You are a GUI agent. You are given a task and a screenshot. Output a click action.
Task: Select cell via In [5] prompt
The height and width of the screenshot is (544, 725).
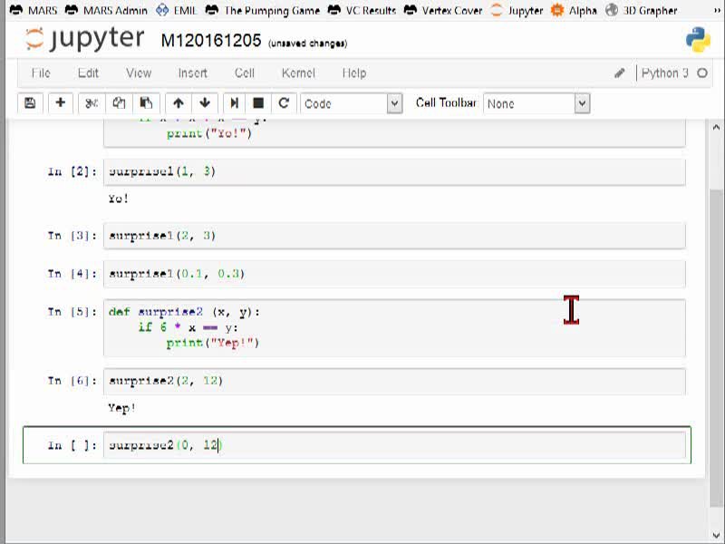[72, 312]
